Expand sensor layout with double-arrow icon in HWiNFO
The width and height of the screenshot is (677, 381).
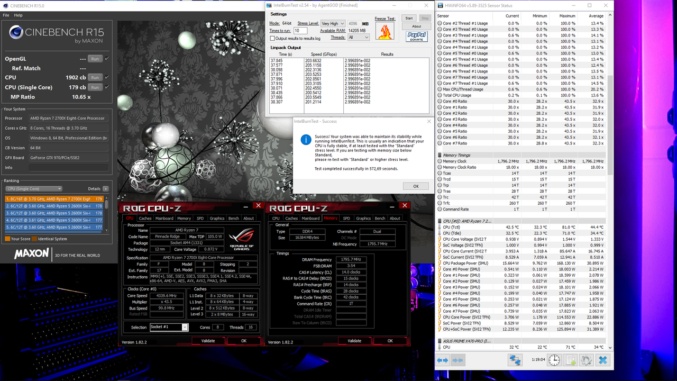[442, 360]
